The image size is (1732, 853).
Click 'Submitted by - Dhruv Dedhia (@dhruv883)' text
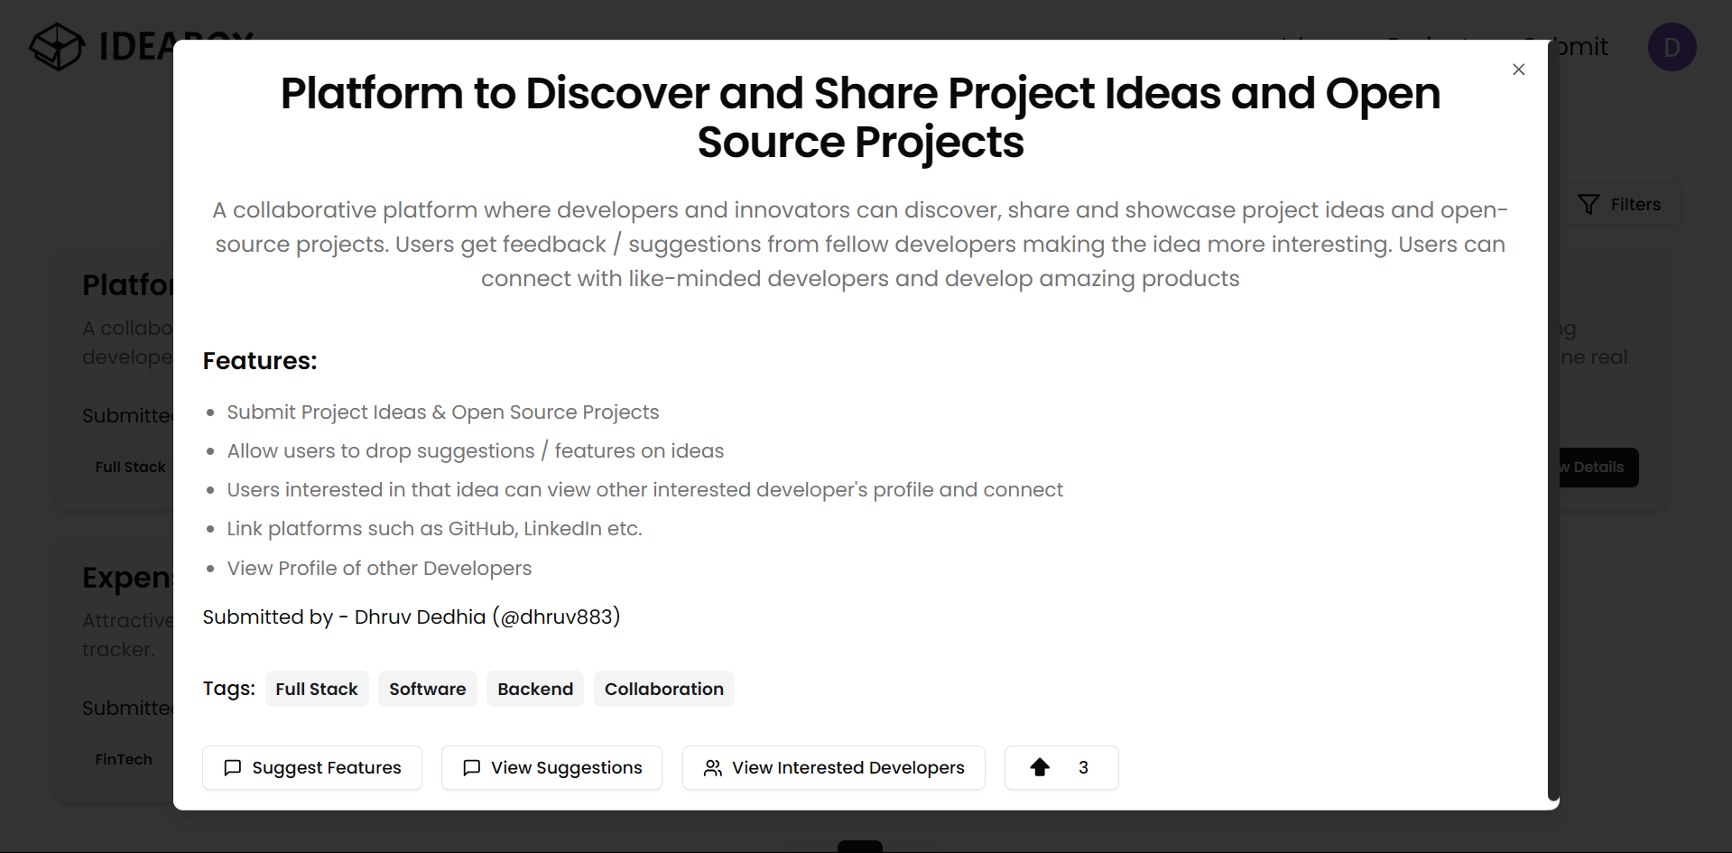click(412, 617)
